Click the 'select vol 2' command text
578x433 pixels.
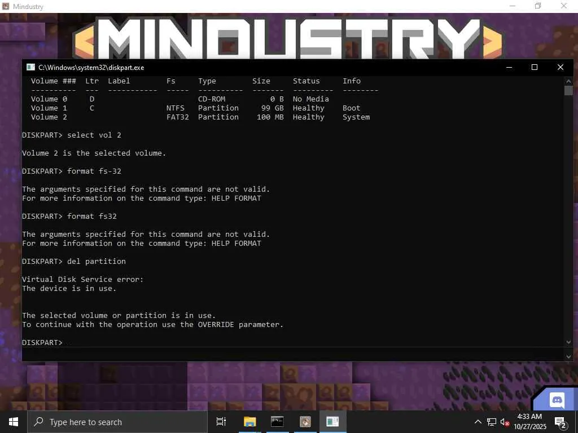click(94, 135)
